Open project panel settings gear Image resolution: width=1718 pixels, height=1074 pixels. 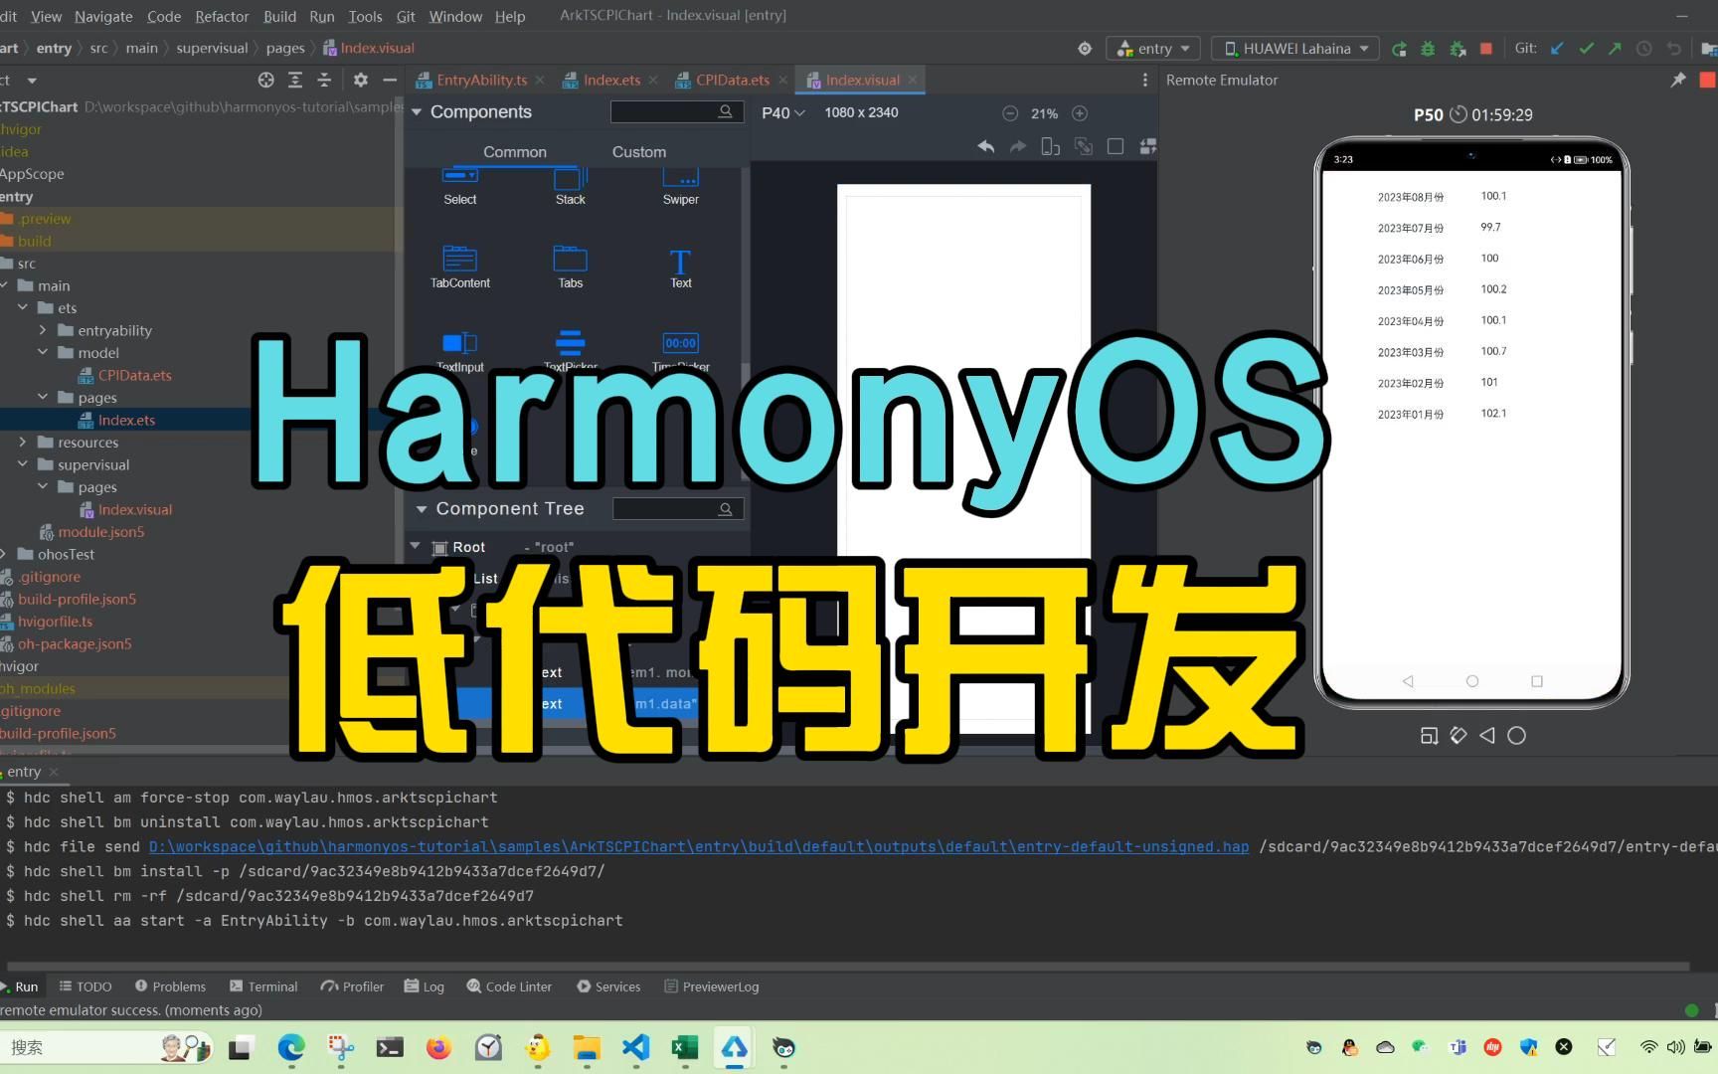pos(361,80)
